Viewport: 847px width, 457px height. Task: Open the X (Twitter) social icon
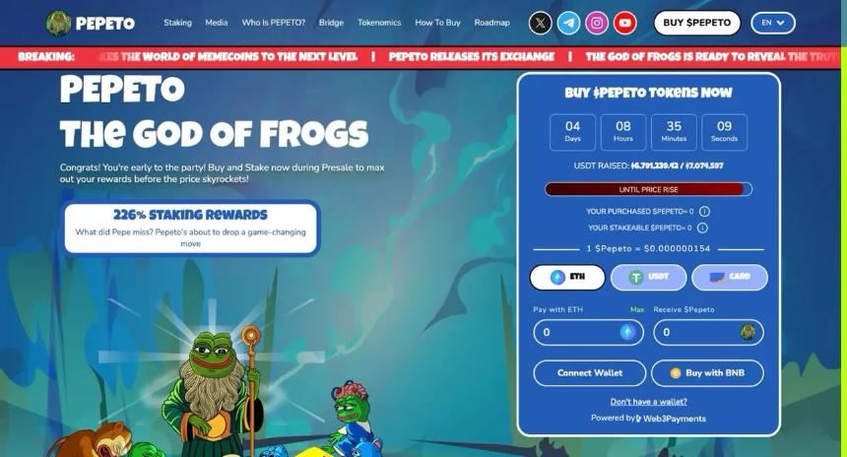540,24
